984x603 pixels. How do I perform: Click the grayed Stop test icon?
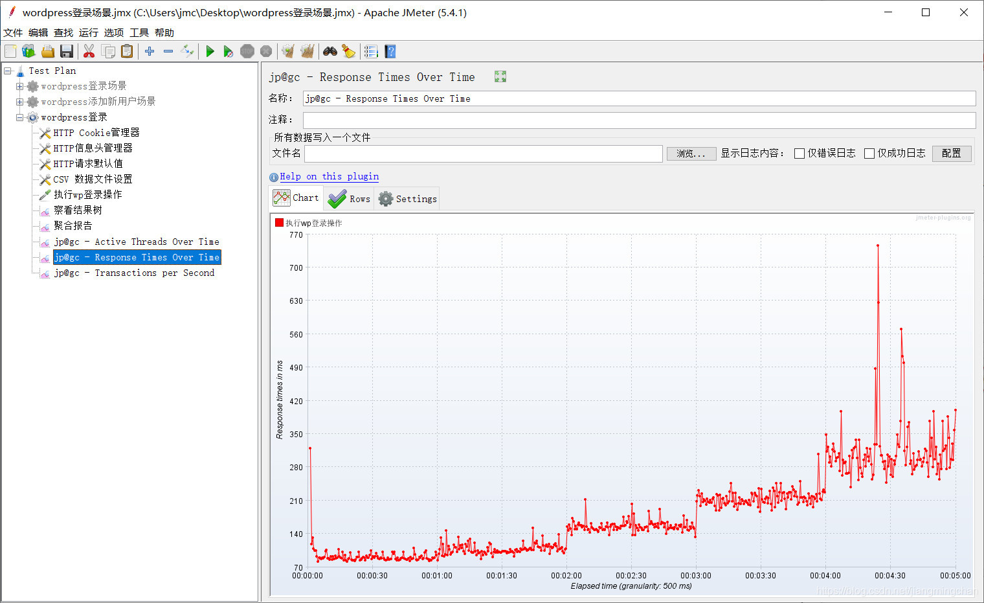(247, 51)
